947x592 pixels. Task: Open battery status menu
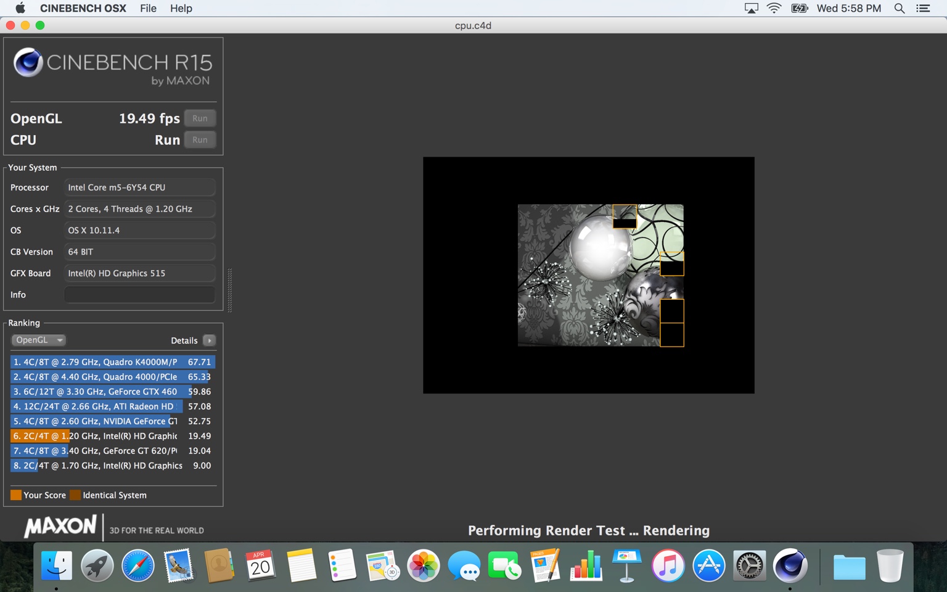click(800, 8)
